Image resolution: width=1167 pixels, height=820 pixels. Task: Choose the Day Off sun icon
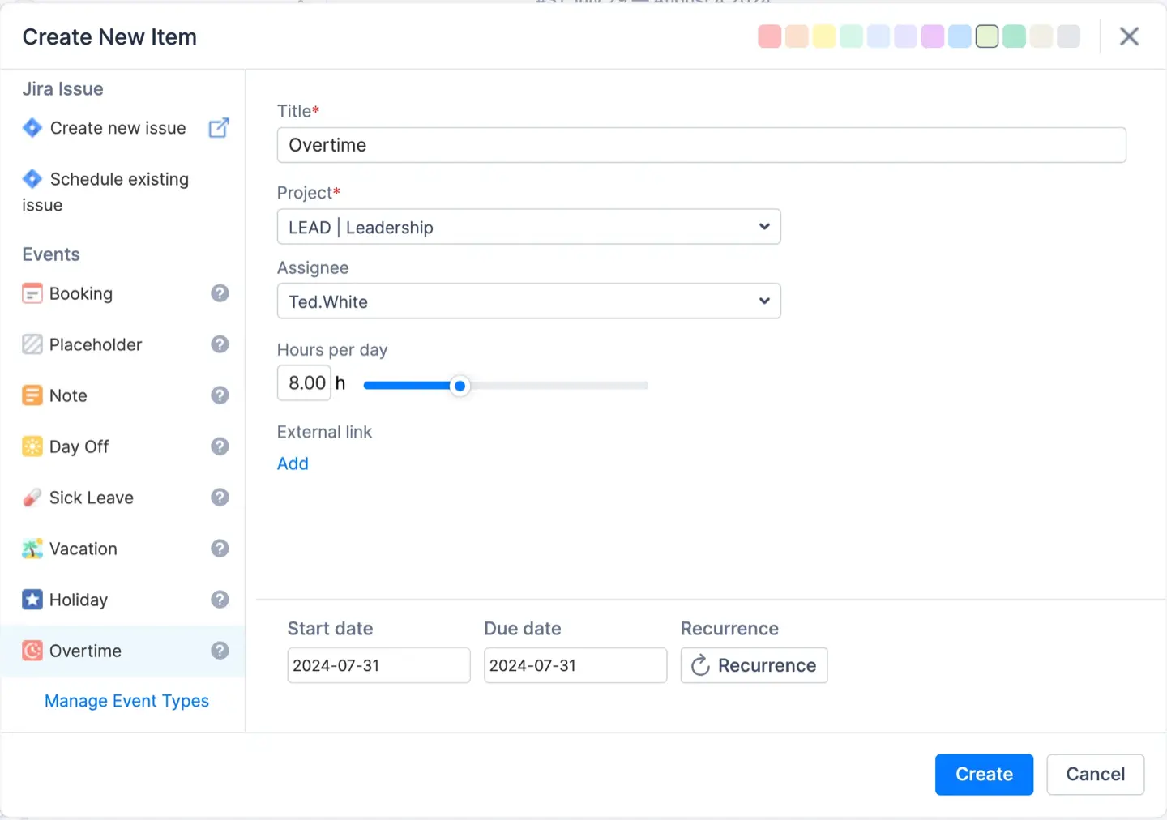pos(32,446)
